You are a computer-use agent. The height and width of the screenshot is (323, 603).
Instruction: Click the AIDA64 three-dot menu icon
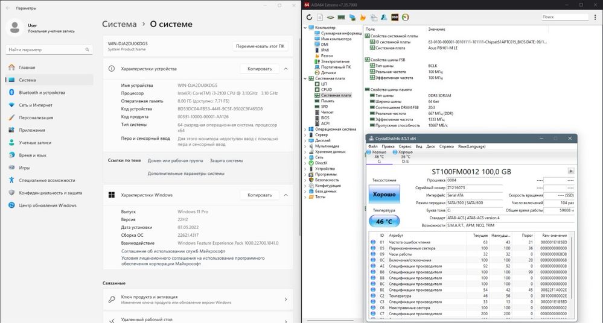pos(595,17)
